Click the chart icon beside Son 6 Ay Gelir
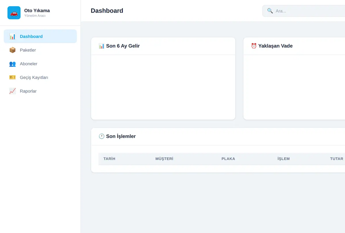The image size is (345, 233). [101, 46]
